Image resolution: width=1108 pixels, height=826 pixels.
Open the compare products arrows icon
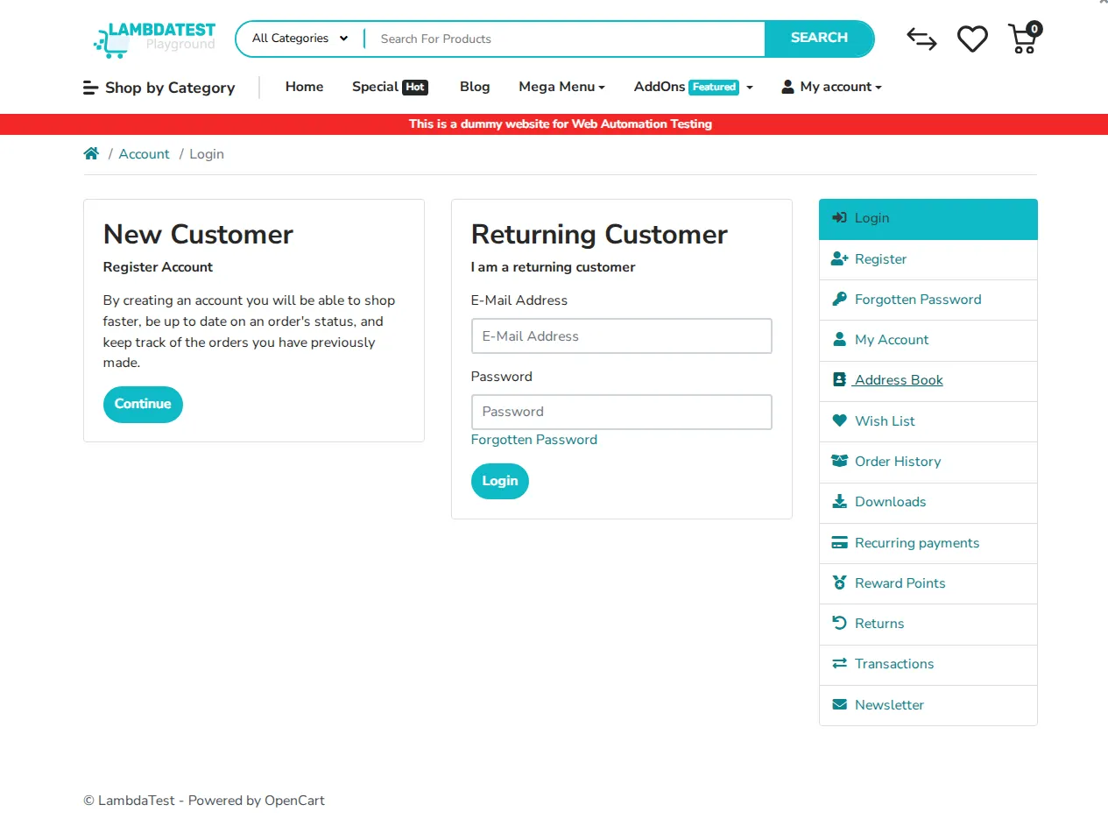[921, 39]
